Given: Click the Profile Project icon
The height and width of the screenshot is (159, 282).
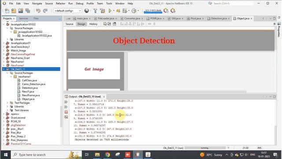Looking at the screenshot, I should tap(134, 11).
